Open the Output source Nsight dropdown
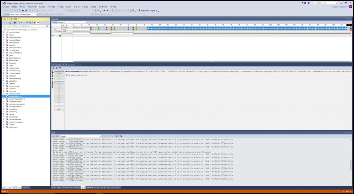The image size is (354, 194). (81, 136)
